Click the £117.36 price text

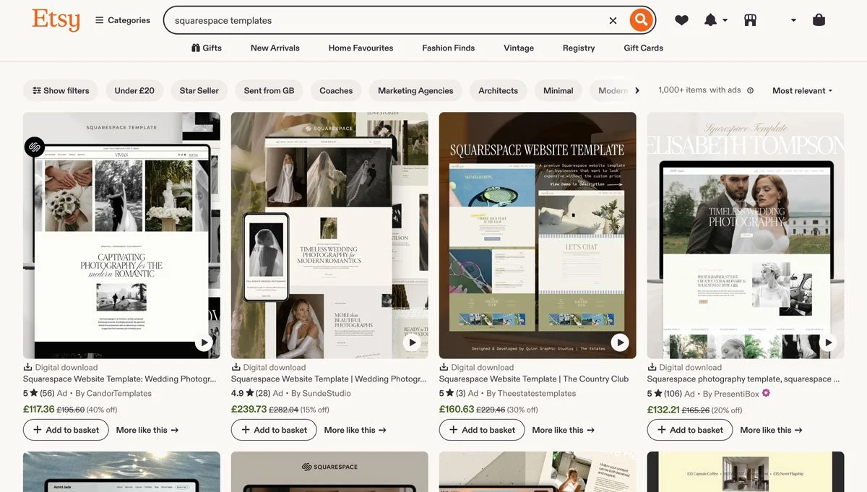[39, 409]
